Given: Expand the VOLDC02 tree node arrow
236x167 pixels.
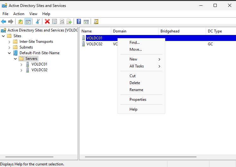Looking at the screenshot, I should (x=21, y=70).
